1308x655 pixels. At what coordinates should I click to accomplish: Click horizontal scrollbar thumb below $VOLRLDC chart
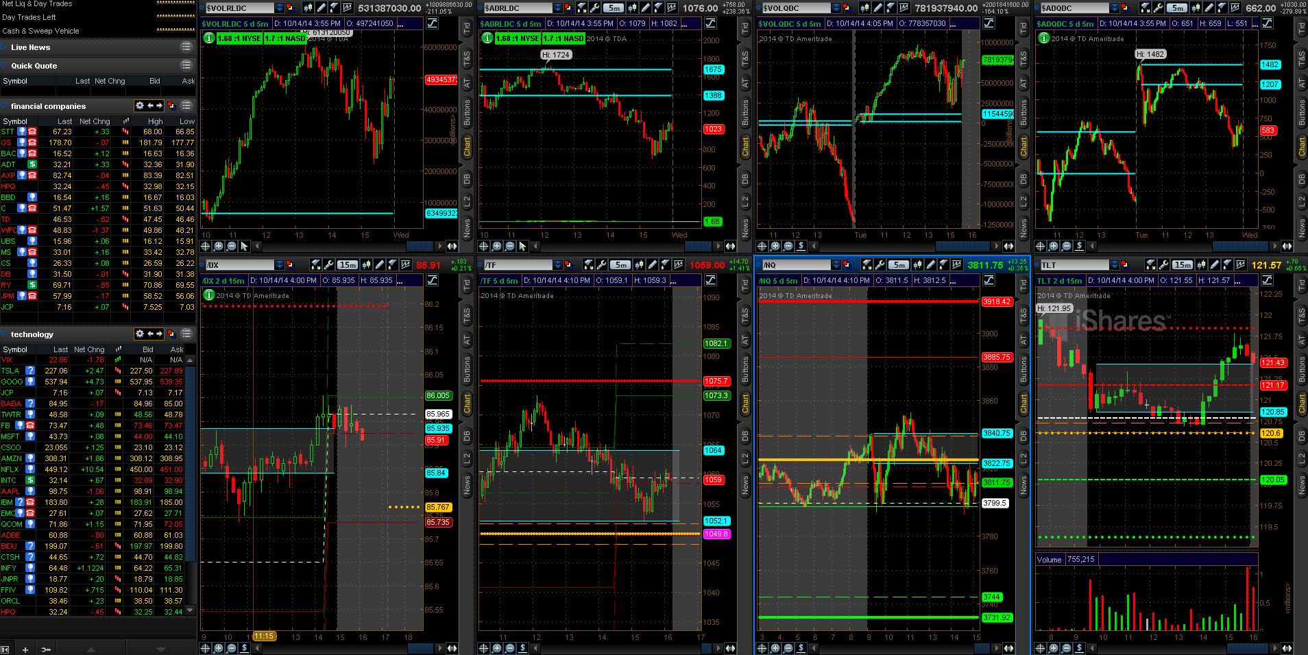420,246
